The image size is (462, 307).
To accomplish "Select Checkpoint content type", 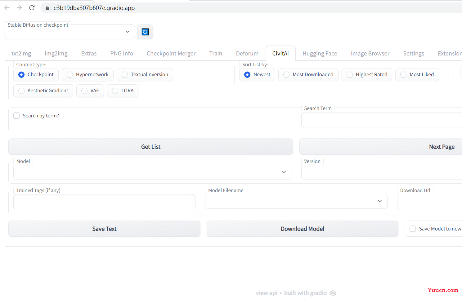I will [36, 75].
